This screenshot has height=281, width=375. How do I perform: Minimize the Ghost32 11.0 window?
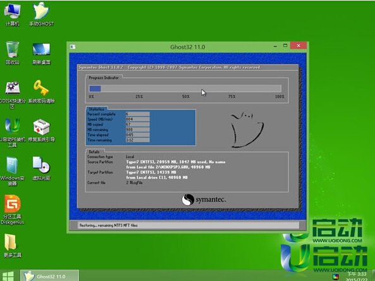click(276, 46)
